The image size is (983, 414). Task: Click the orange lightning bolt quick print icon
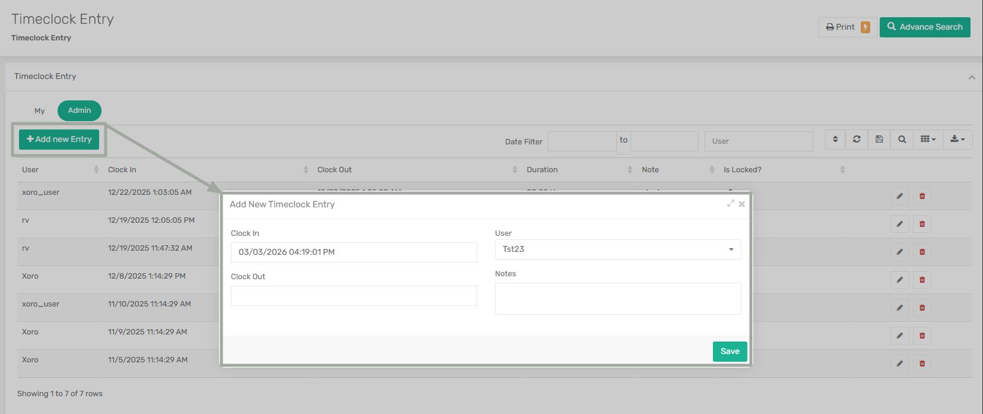pyautogui.click(x=865, y=27)
